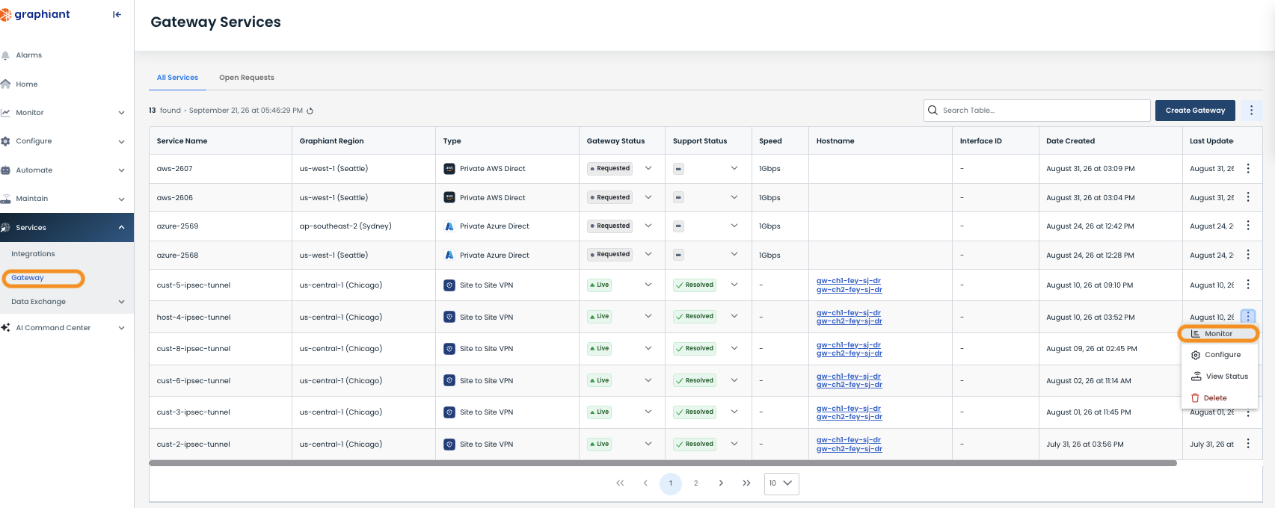Open Gateway Status dropdown for aws-2607
Viewport: 1275px width, 508px height.
(648, 168)
